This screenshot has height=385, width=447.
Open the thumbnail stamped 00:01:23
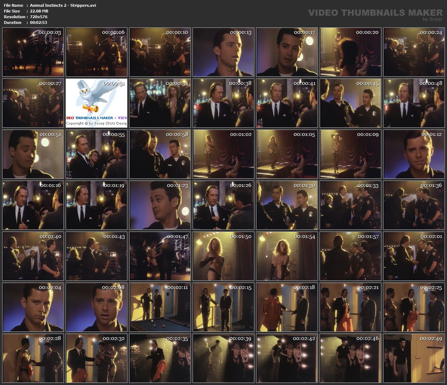[x=160, y=205]
